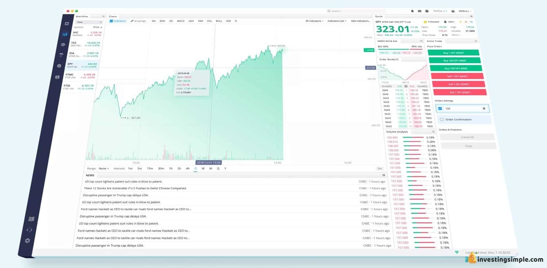
Task: Expand More in the Quote panel
Action: point(456,35)
